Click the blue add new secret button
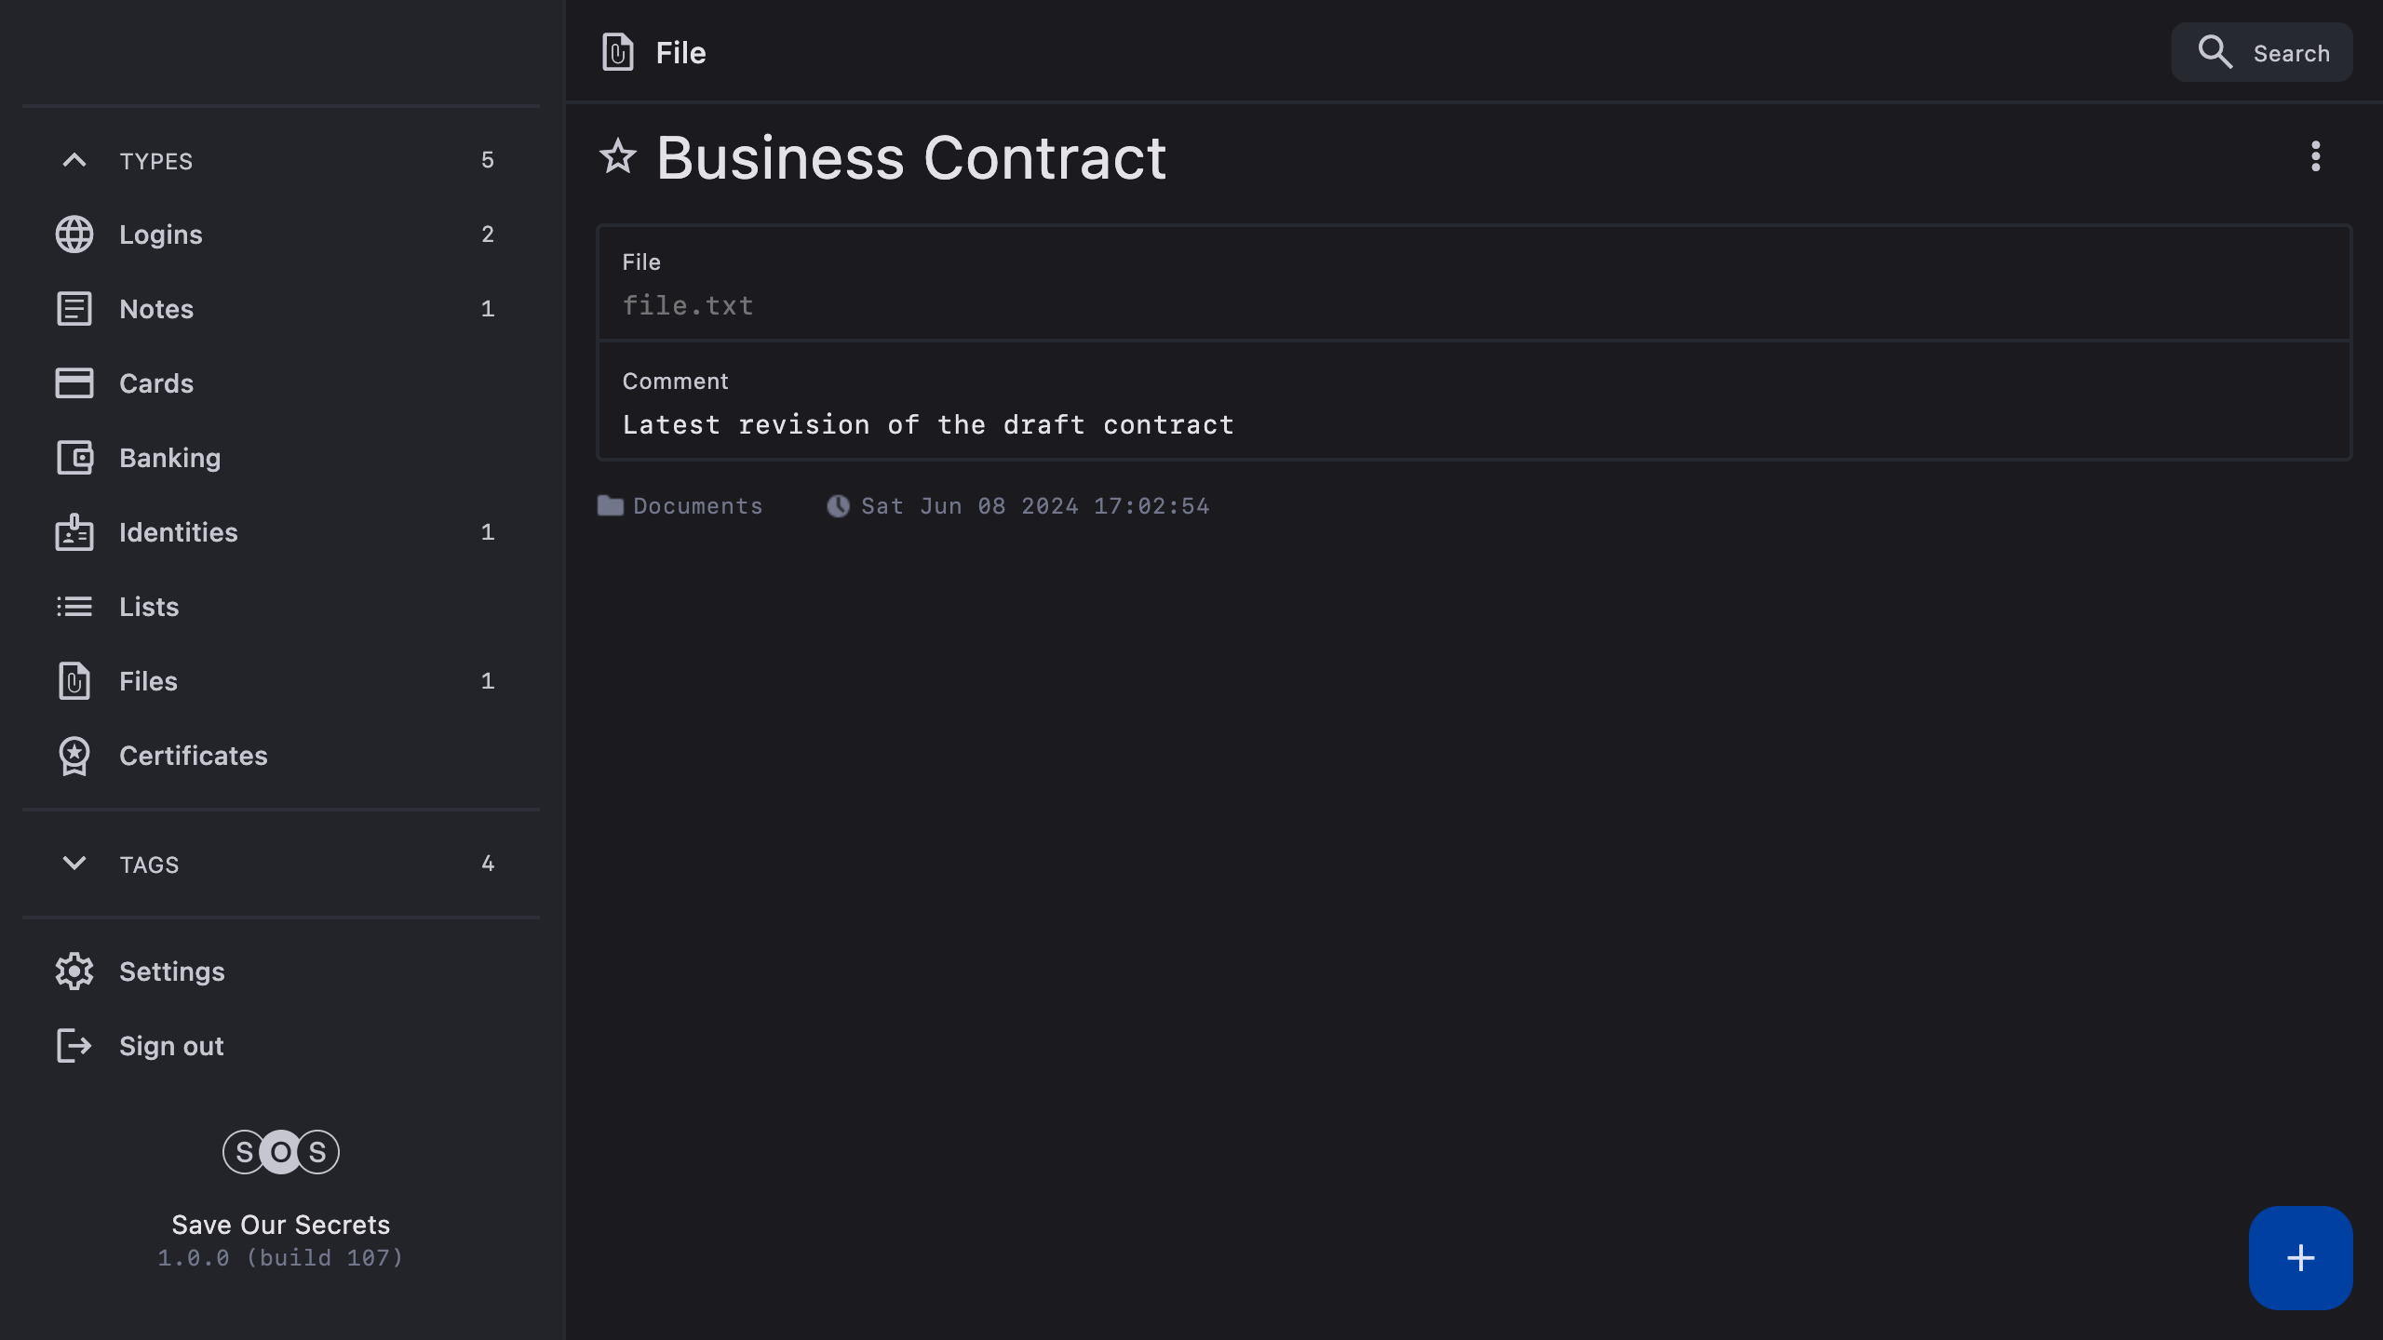Image resolution: width=2383 pixels, height=1340 pixels. 2300,1258
